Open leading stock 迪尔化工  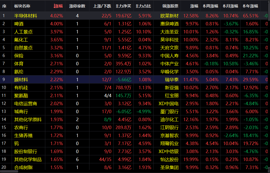pyautogui.click(x=169, y=120)
